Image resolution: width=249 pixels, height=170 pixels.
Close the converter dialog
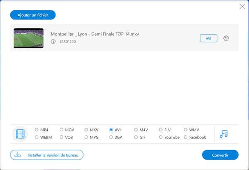coord(242,6)
